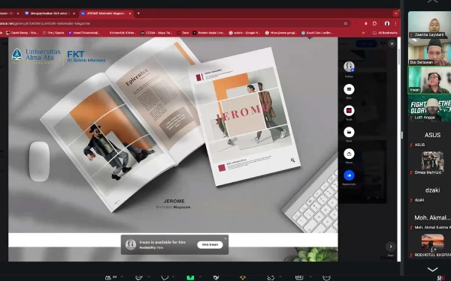Select Lutfi Angga's participant tile
Image resolution: width=451 pixels, height=281 pixels.
pyautogui.click(x=429, y=108)
